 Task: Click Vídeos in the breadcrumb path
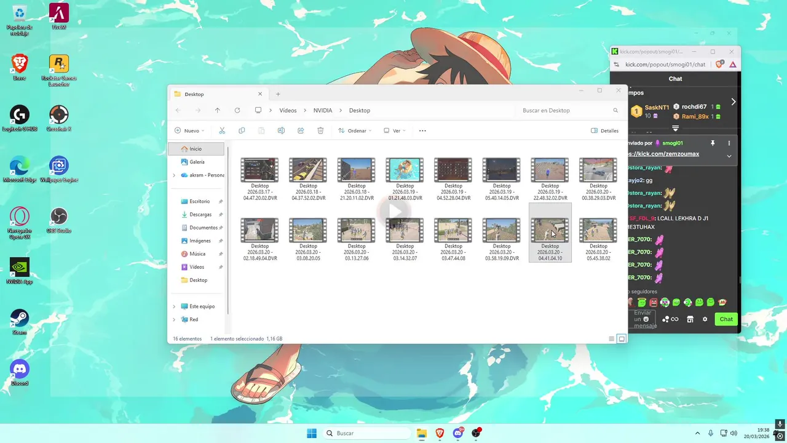point(288,110)
